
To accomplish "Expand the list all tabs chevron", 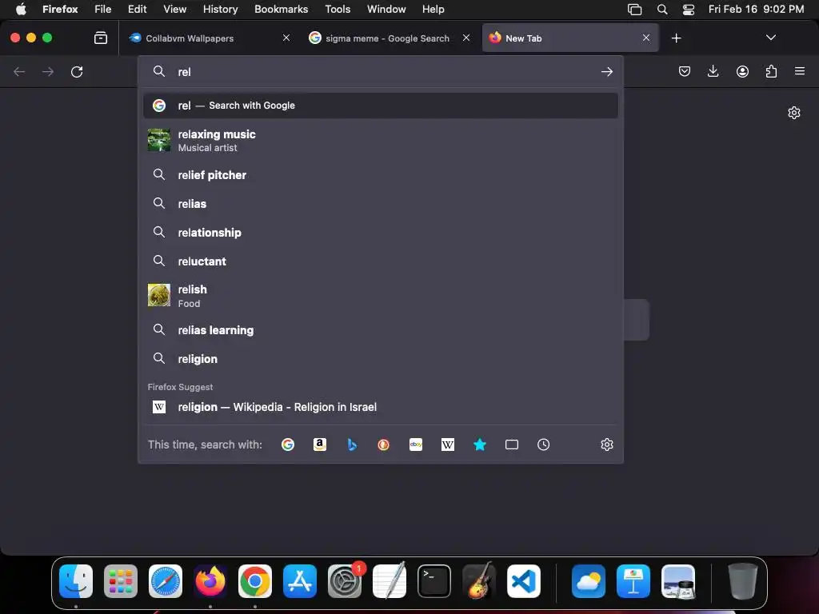I will tap(770, 38).
